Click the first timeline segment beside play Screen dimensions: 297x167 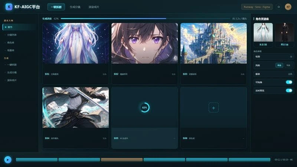click(36, 160)
